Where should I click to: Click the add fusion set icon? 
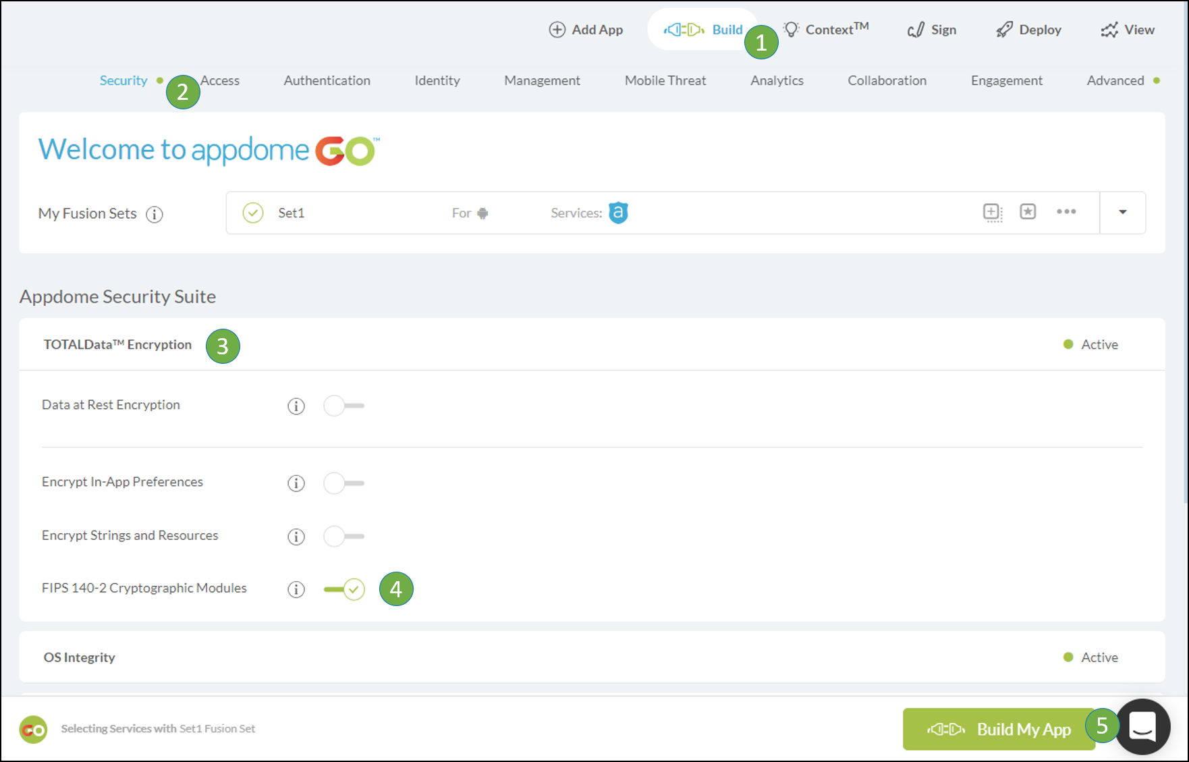click(992, 213)
